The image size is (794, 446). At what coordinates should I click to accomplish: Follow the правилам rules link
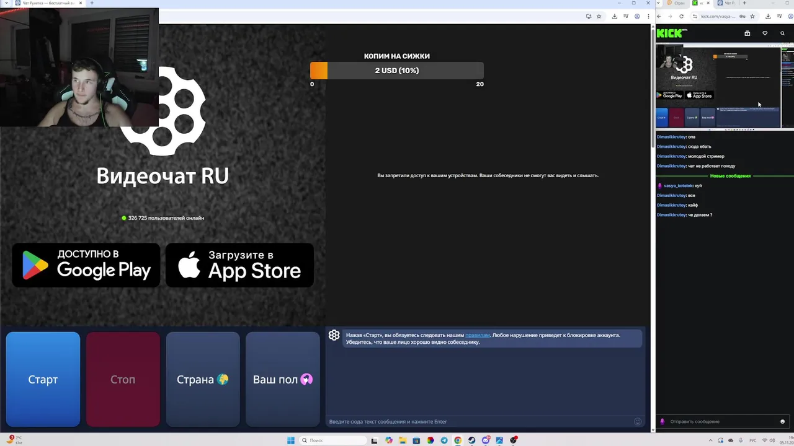coord(477,335)
